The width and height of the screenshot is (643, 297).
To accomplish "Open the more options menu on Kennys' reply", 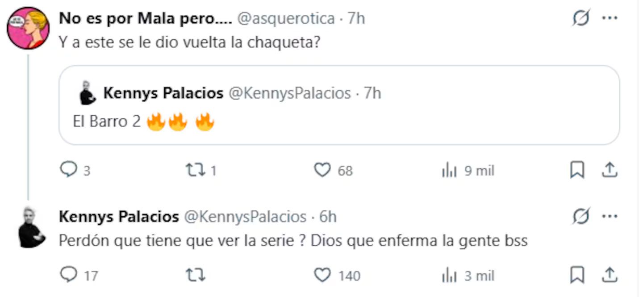I will [610, 216].
